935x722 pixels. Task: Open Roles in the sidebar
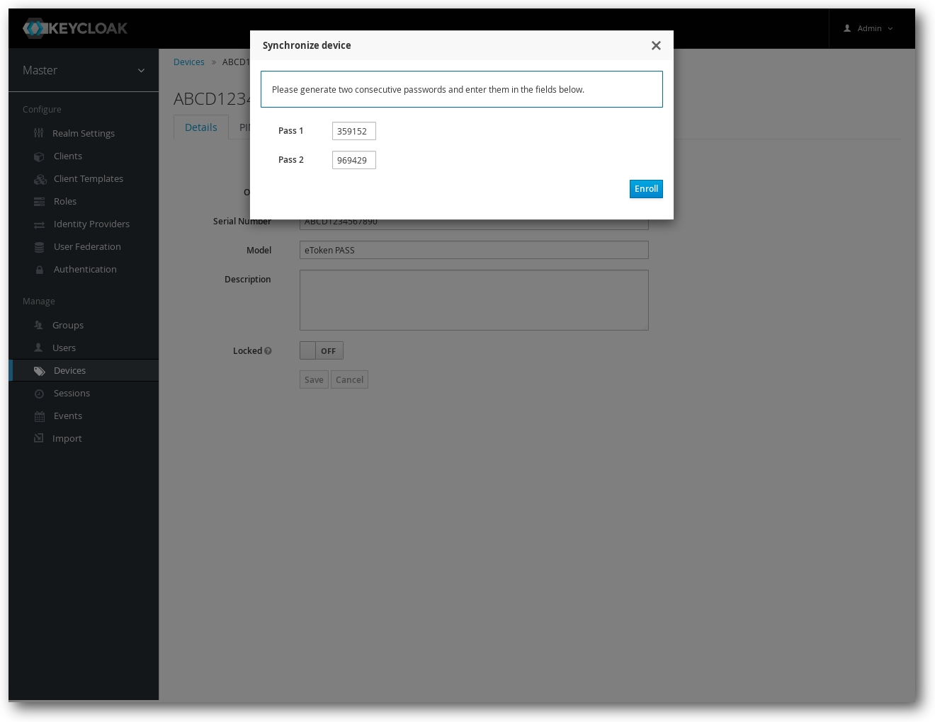[x=65, y=202]
